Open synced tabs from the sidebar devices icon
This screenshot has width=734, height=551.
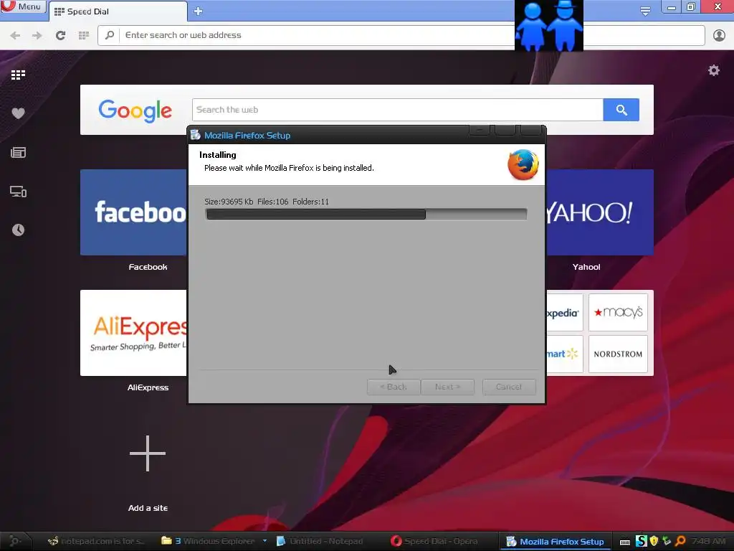18,192
